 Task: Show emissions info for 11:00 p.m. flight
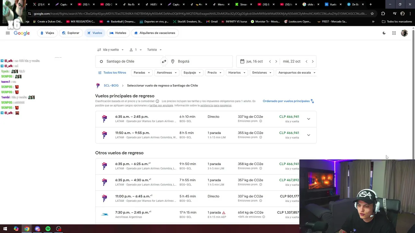click(261, 201)
